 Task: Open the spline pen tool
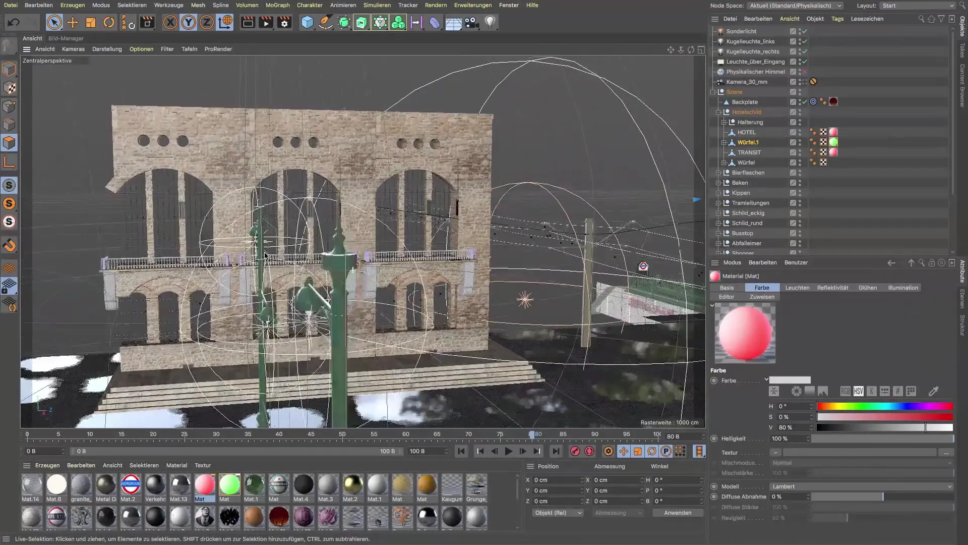(326, 23)
